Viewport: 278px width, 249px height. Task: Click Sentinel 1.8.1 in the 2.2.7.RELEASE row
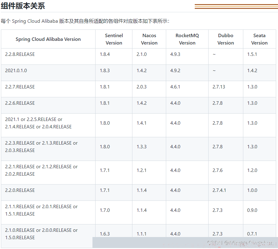105,87
